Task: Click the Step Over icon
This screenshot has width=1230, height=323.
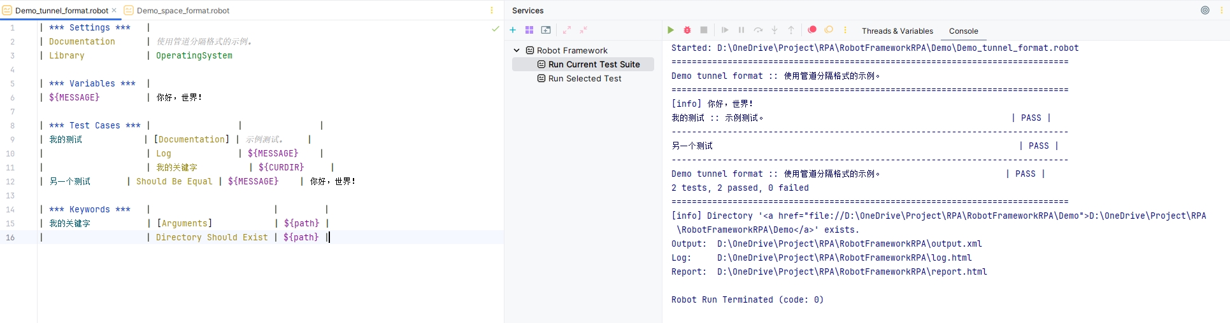Action: 758,30
